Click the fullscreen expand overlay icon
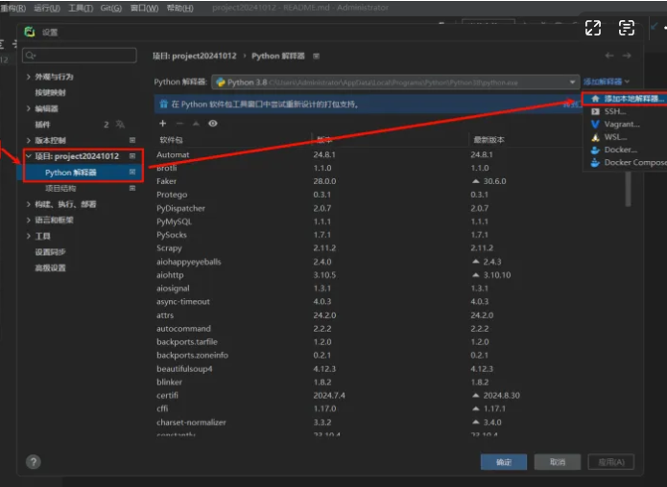The width and height of the screenshot is (667, 487). (x=593, y=28)
